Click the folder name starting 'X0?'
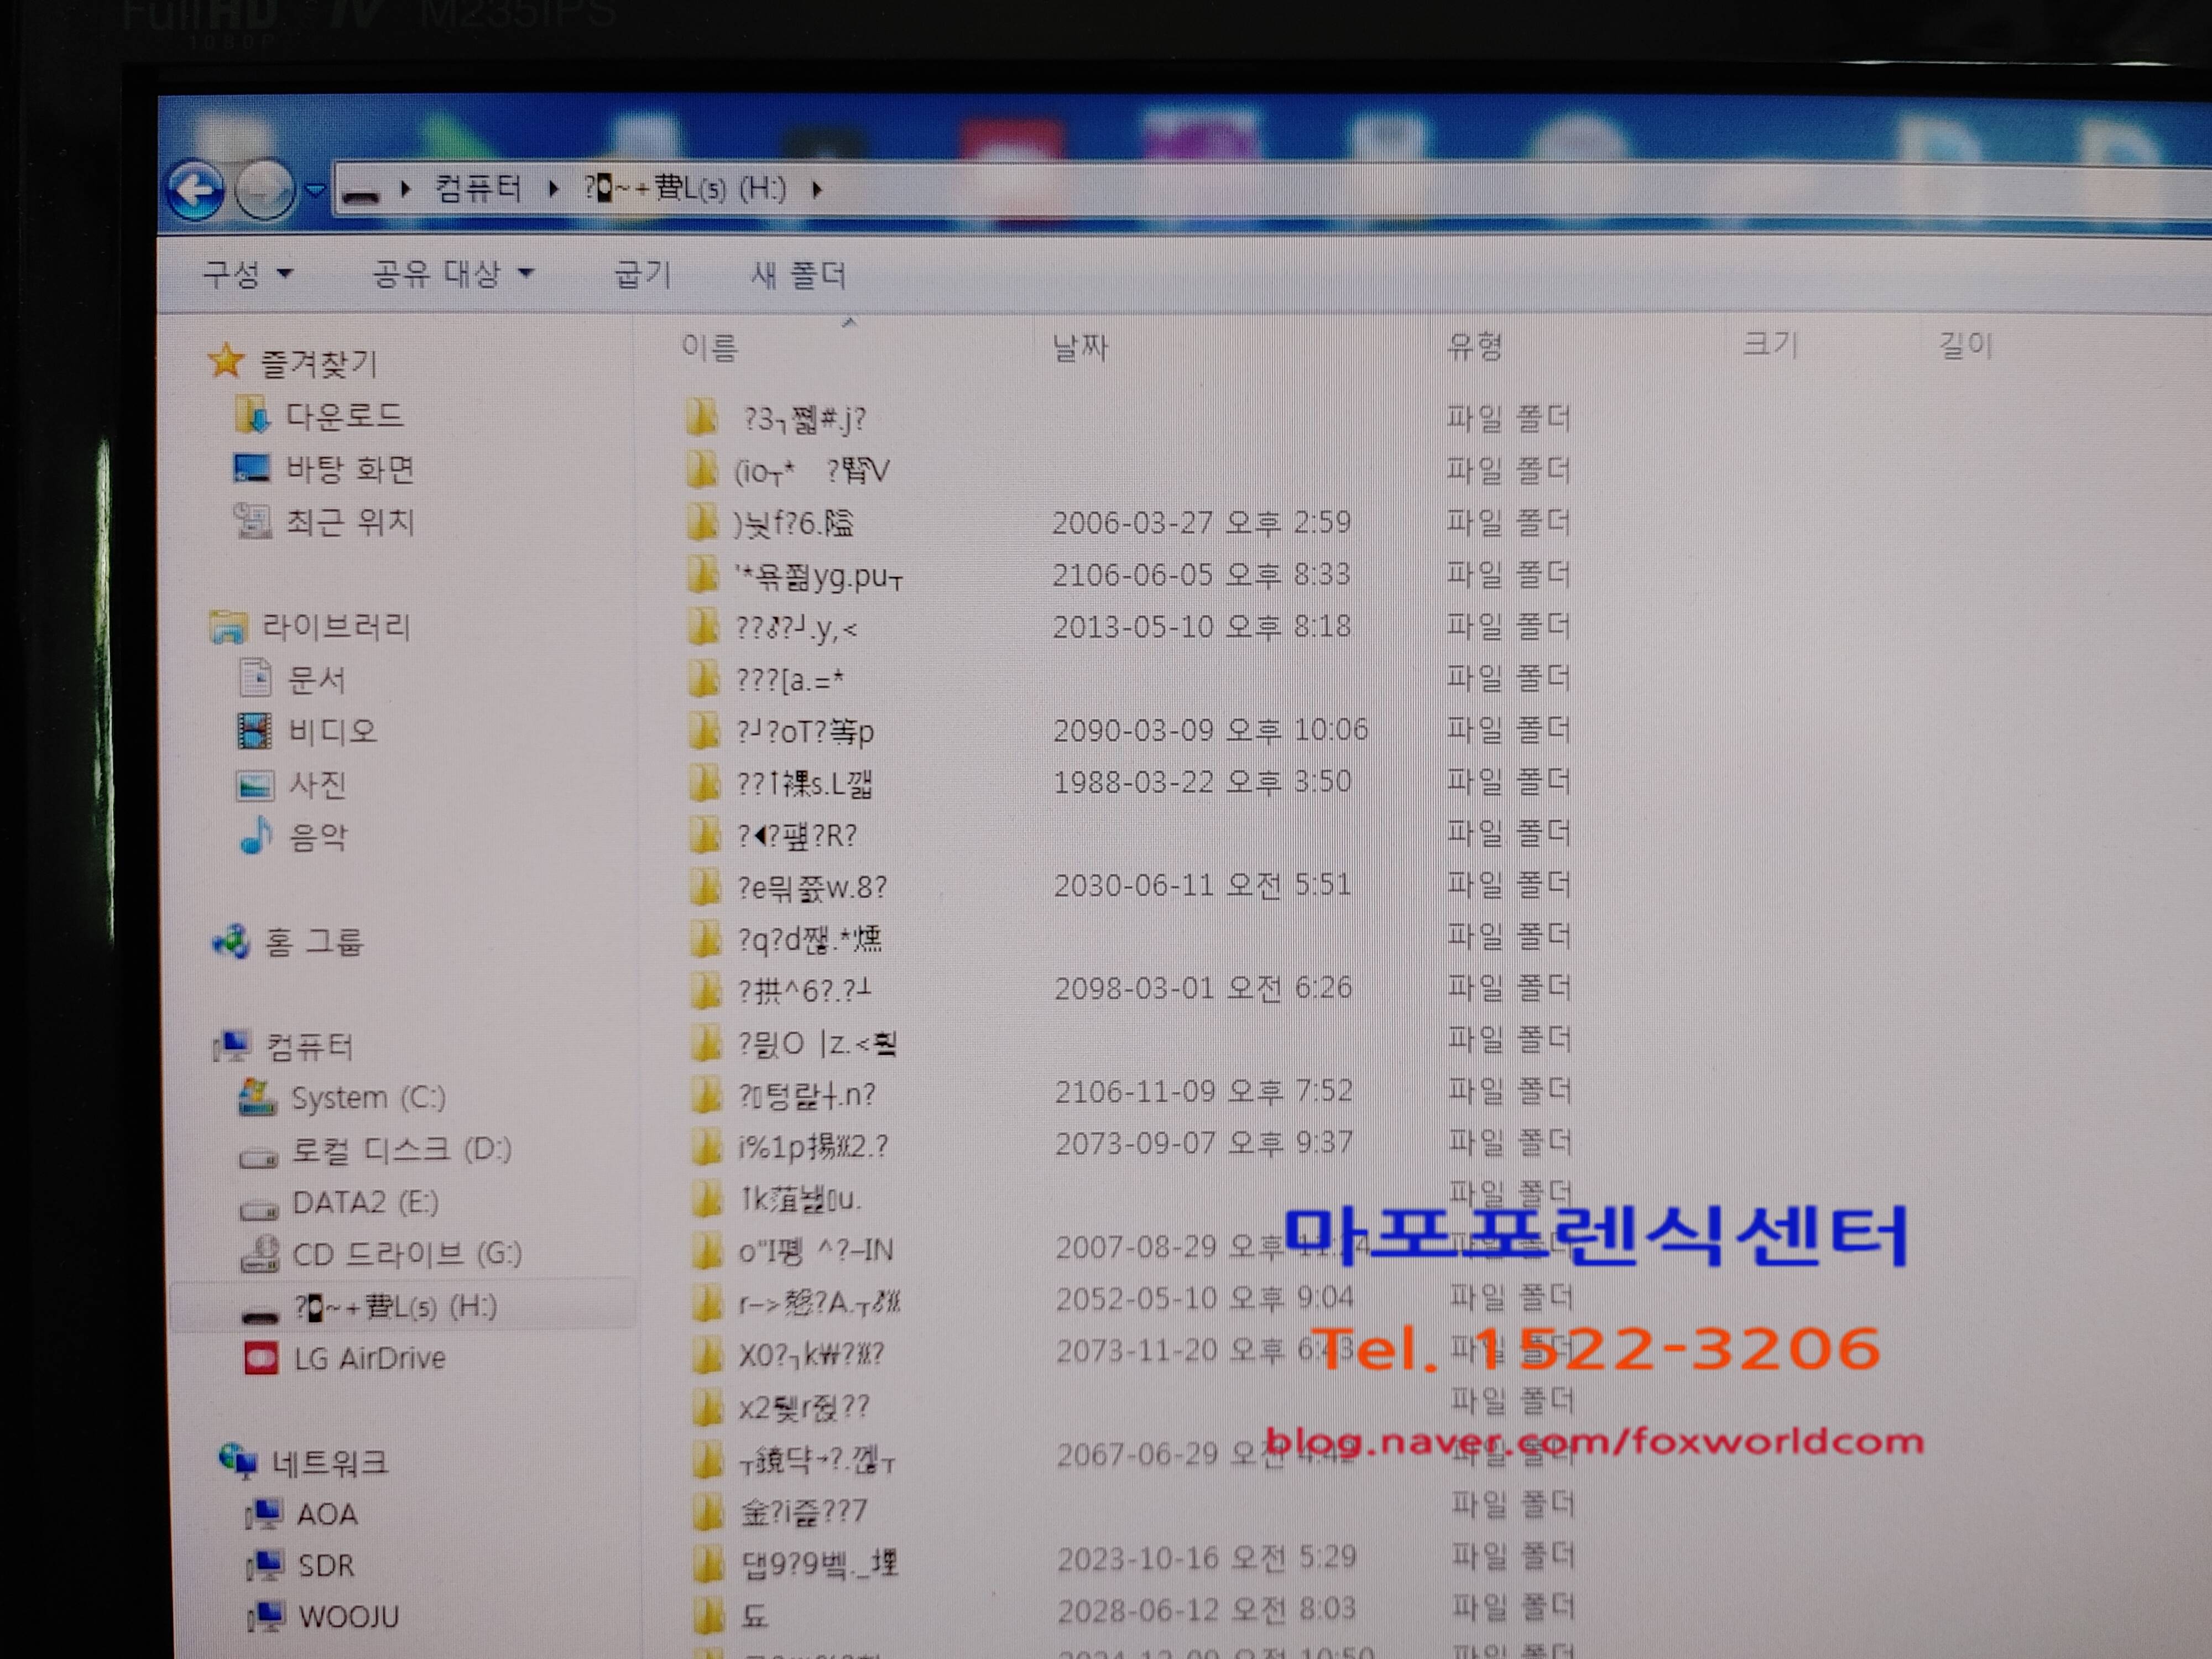 811,1355
